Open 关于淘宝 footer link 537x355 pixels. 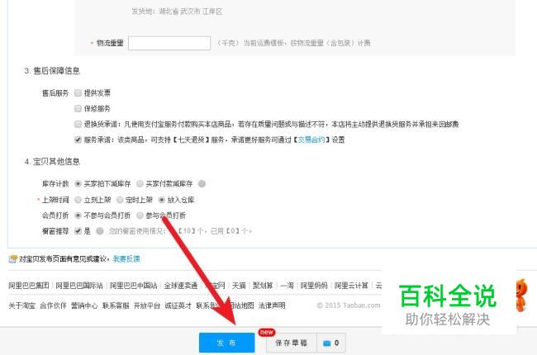[x=22, y=305]
